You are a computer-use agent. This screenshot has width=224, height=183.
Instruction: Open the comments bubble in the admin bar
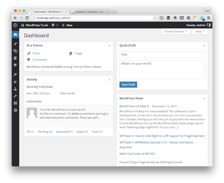point(53,25)
